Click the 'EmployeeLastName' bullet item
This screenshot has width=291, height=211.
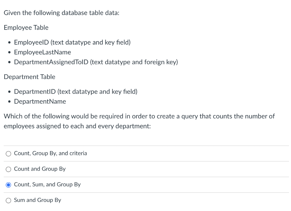[42, 52]
